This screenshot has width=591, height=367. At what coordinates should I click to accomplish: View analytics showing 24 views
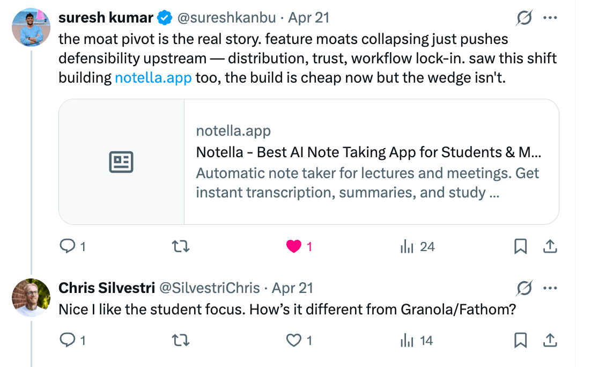coord(408,247)
